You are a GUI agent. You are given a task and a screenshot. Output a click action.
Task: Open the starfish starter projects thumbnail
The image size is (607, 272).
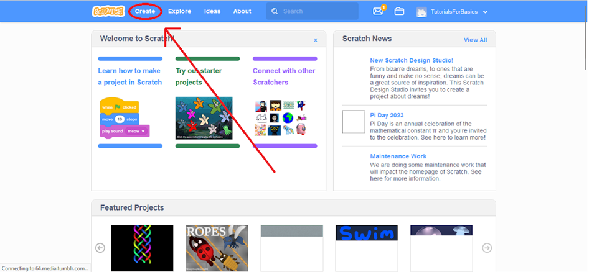204,118
